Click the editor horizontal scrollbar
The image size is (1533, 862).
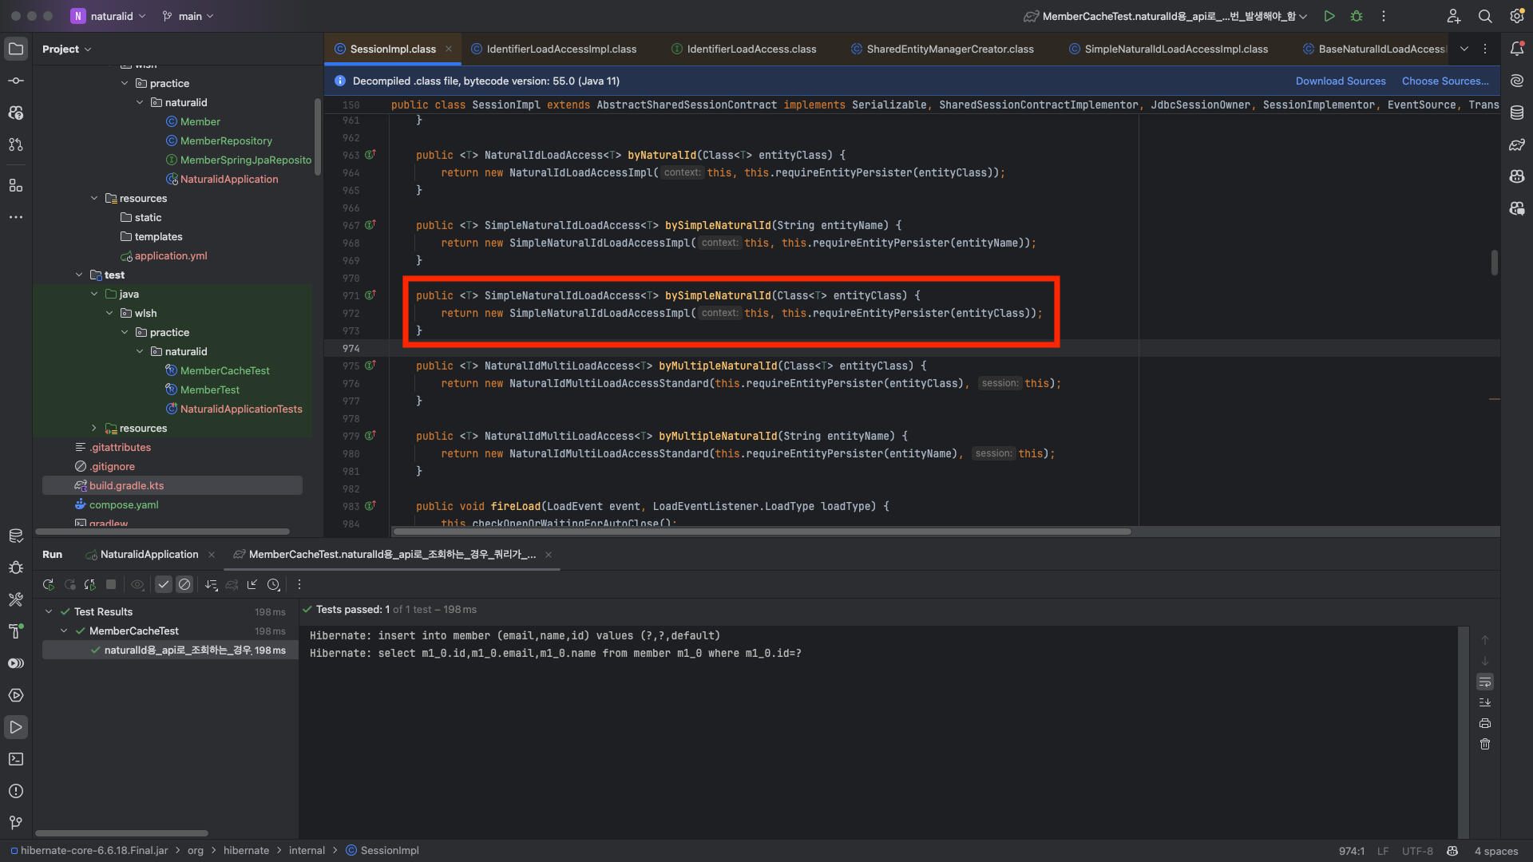pos(763,532)
